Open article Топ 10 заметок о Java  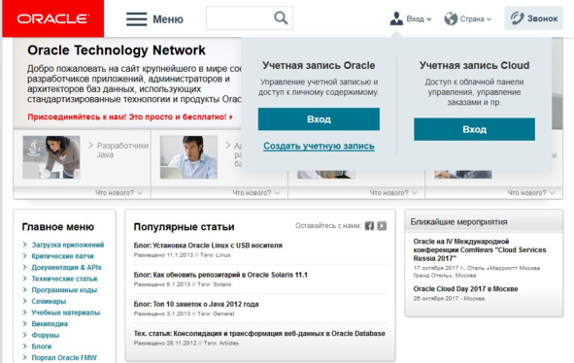click(x=196, y=304)
